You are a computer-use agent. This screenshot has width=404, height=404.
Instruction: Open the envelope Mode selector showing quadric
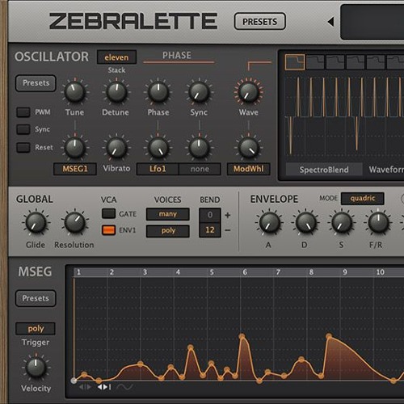[x=363, y=199]
